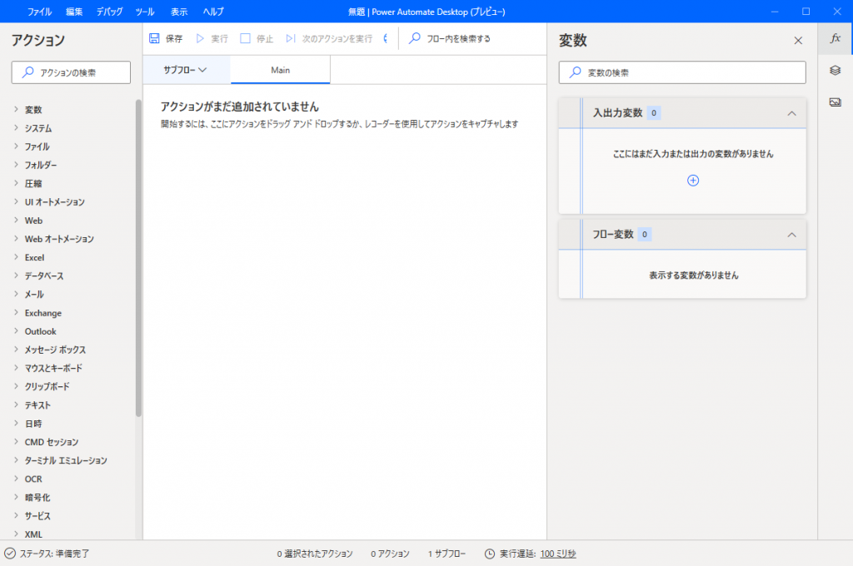Focus the アクションの検索 input field
853x566 pixels.
click(x=71, y=72)
